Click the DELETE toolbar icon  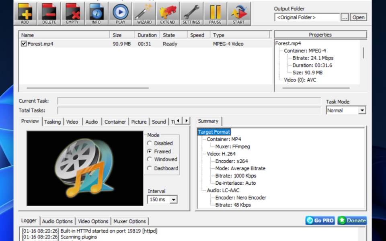49,14
